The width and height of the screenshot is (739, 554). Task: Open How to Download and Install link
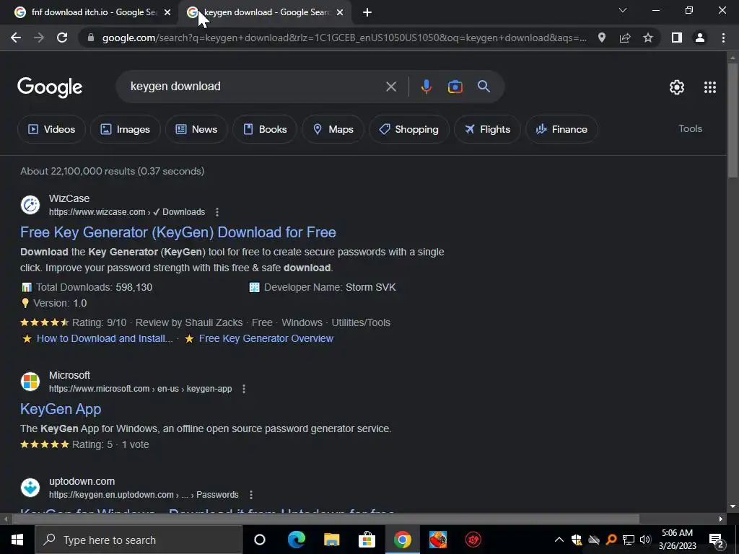(x=105, y=338)
